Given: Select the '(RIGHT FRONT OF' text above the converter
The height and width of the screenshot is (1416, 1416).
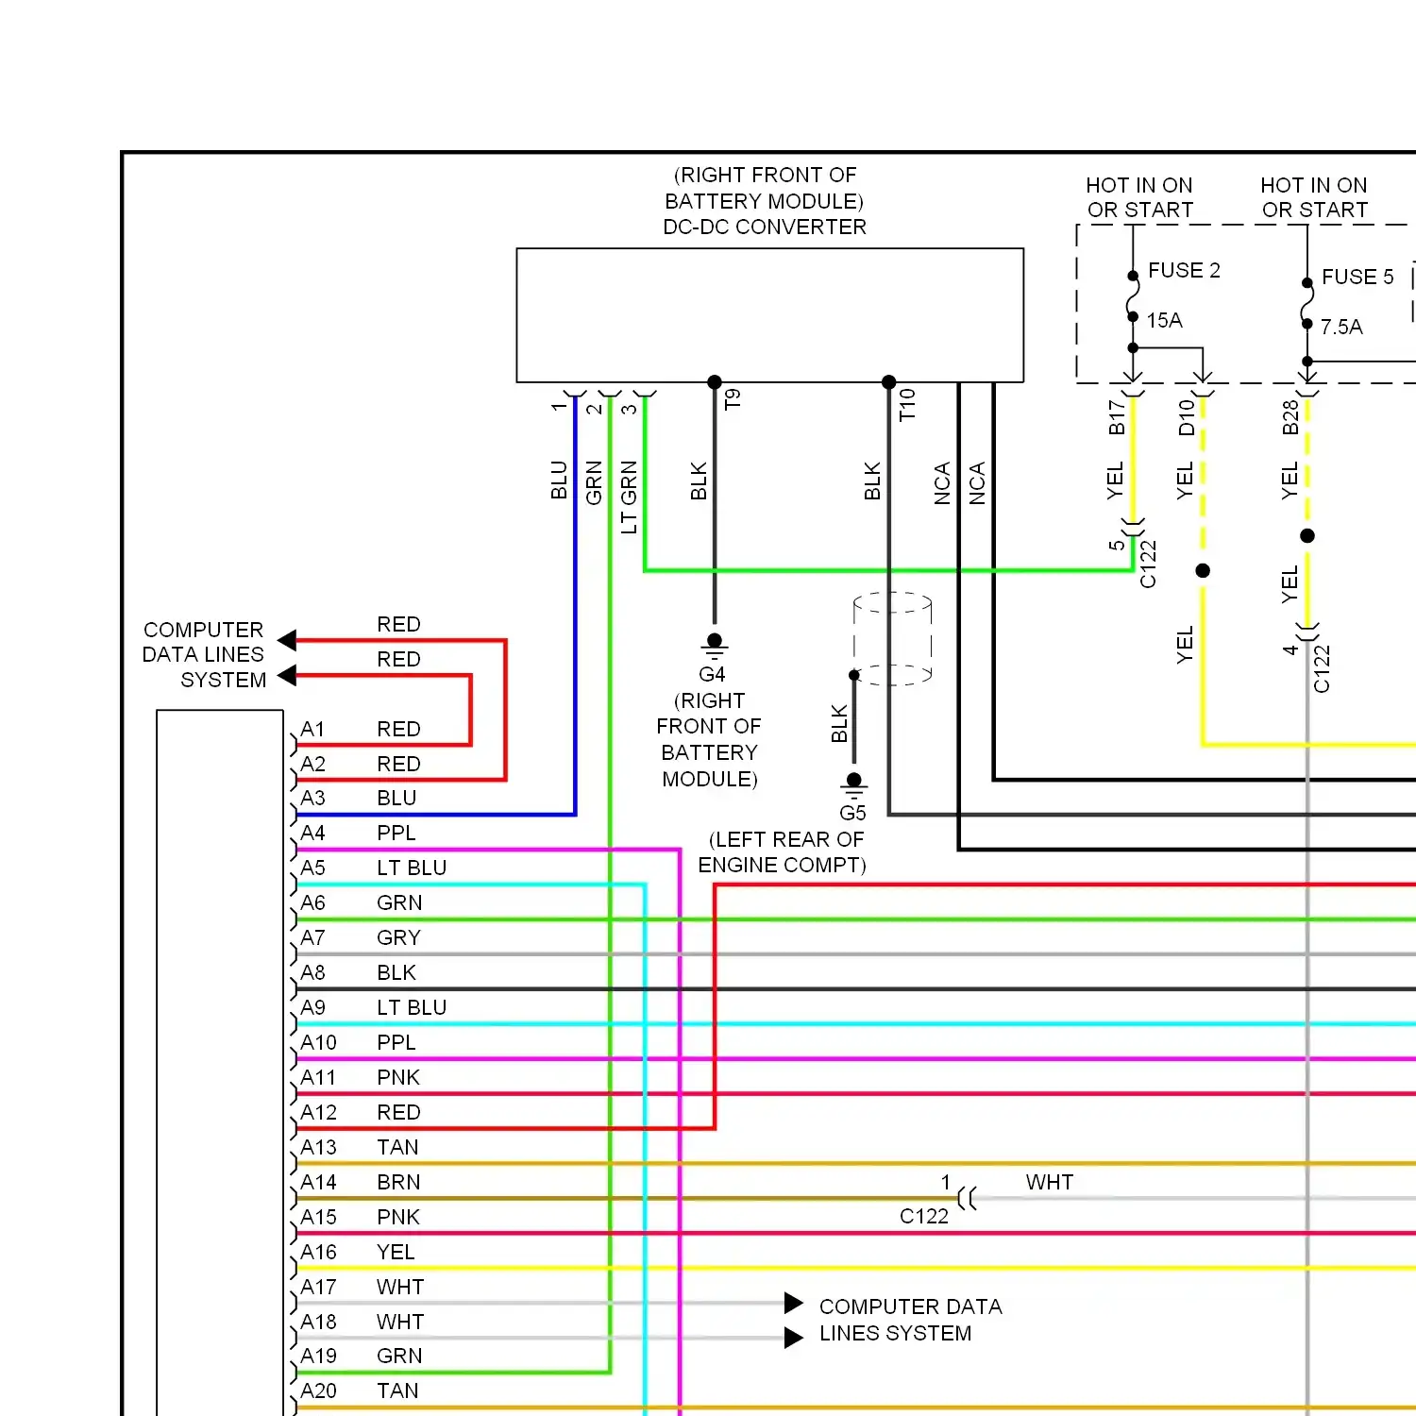Looking at the screenshot, I should coord(766,176).
